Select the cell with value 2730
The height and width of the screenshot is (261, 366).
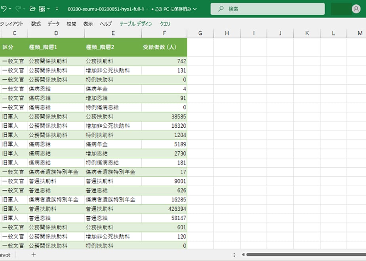(164, 153)
